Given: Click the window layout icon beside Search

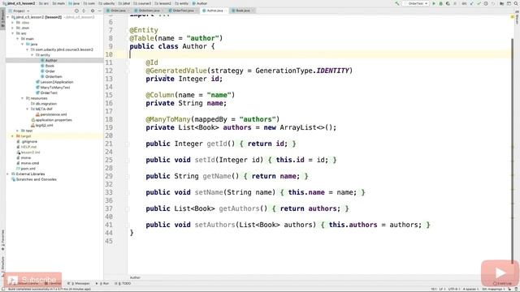Looking at the screenshot, I should 509,3.
